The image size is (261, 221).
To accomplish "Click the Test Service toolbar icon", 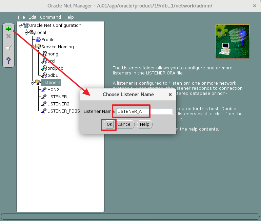I will click(x=8, y=48).
